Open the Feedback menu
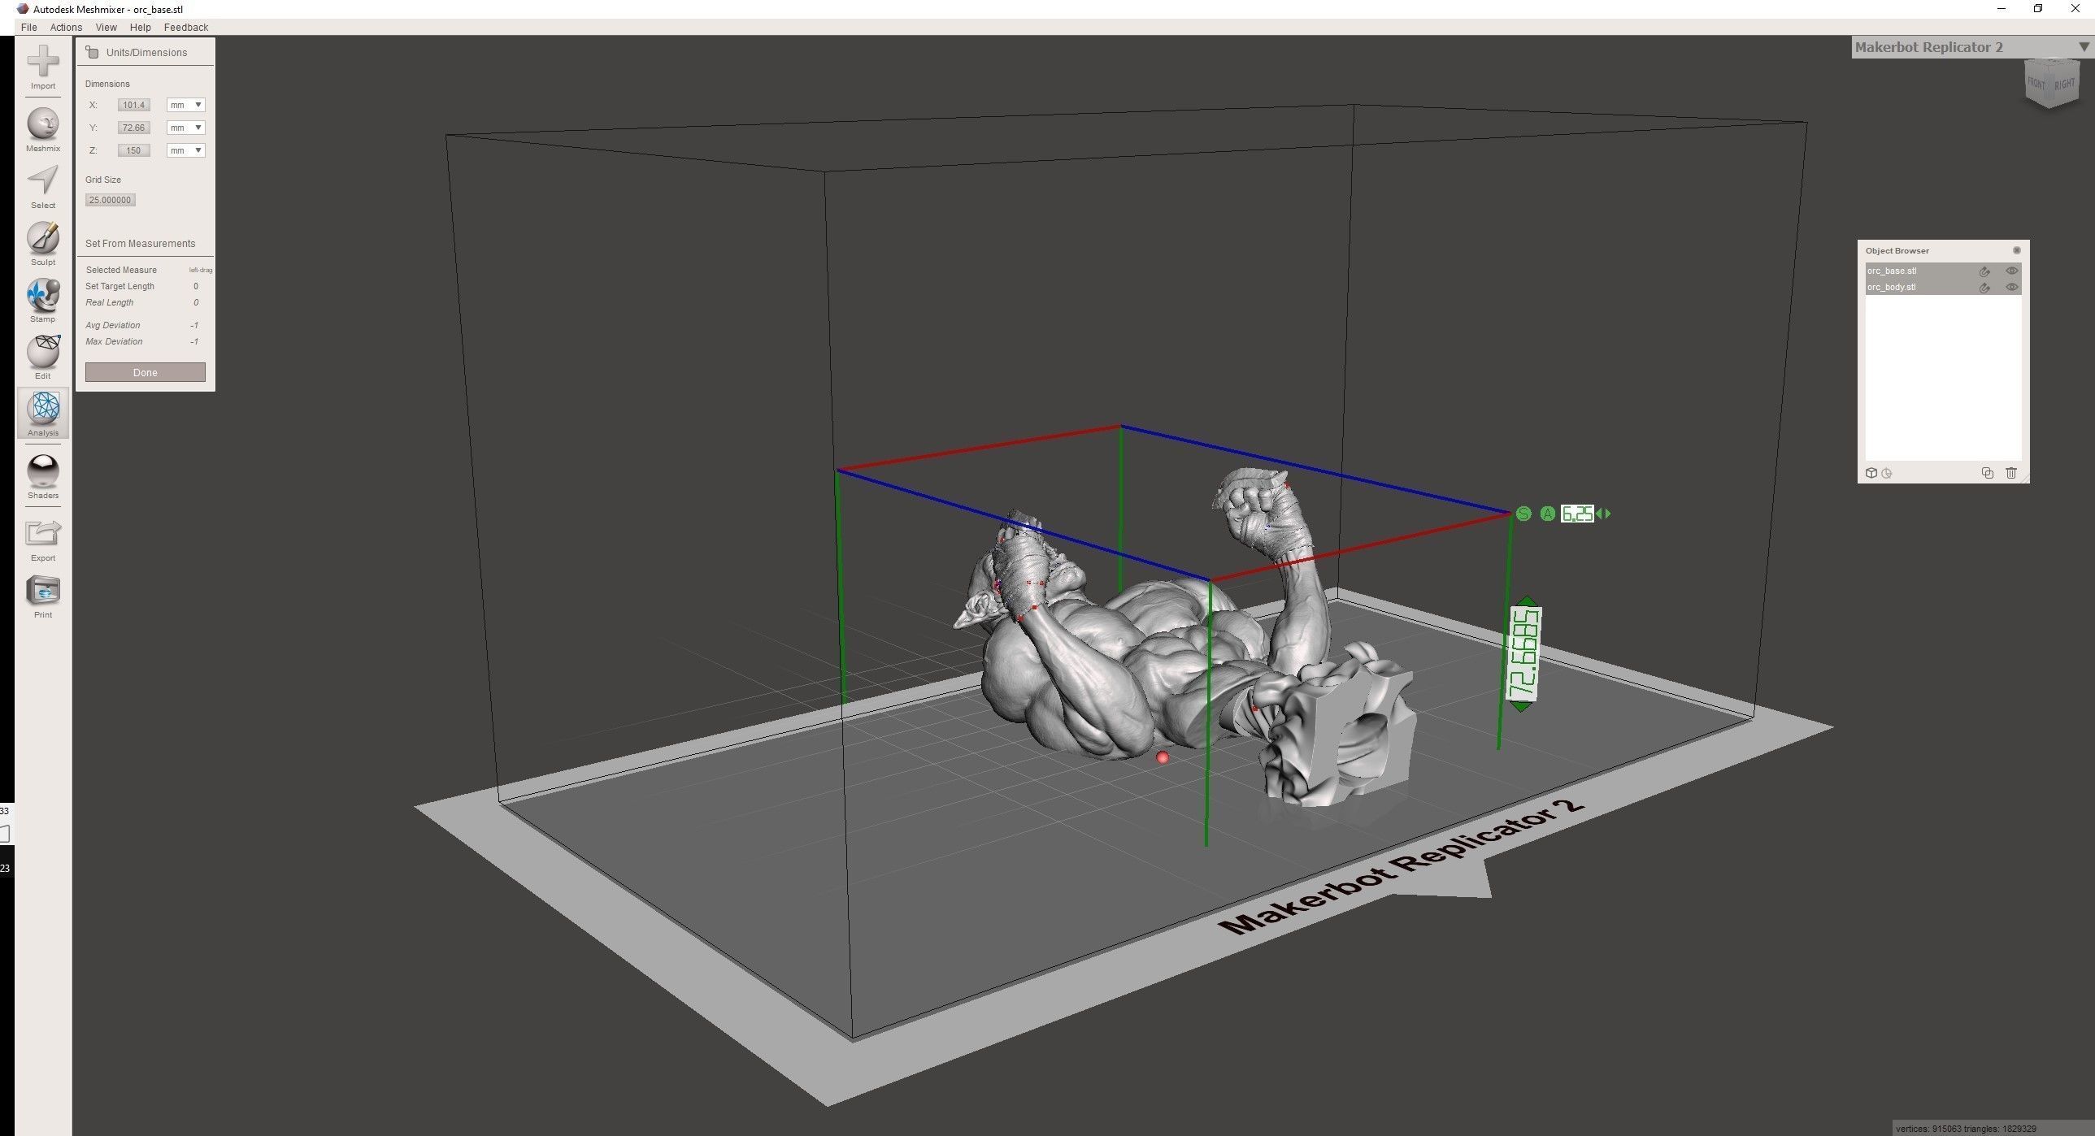The width and height of the screenshot is (2095, 1136). click(x=186, y=27)
